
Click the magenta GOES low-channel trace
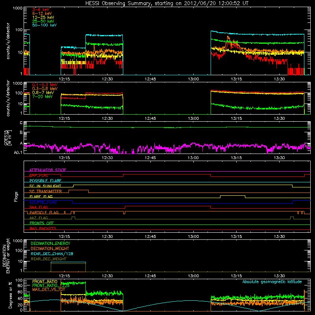coord(167,148)
